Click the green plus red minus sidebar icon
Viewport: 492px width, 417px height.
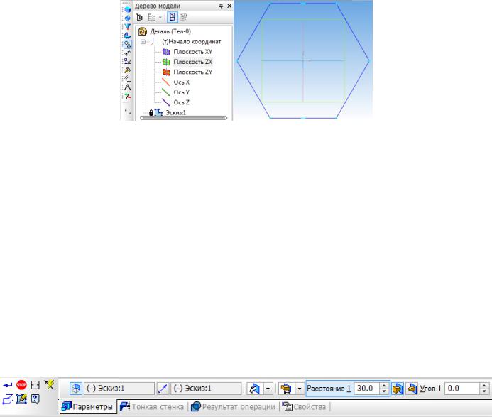point(127,96)
